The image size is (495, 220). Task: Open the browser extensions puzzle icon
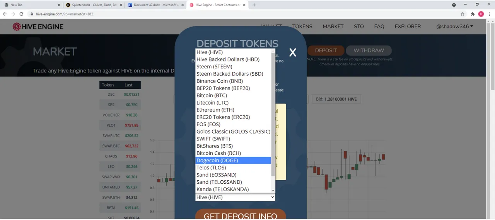tap(473, 14)
